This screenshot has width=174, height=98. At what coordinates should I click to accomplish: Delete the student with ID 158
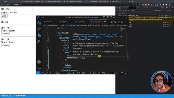pyautogui.click(x=5, y=34)
